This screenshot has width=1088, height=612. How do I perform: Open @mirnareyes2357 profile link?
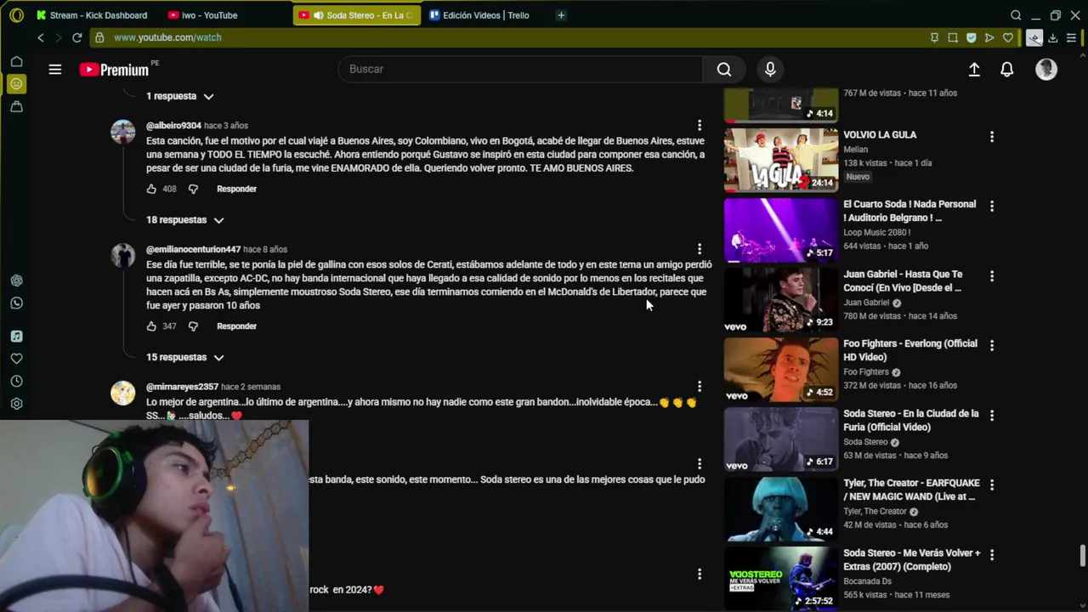(182, 387)
